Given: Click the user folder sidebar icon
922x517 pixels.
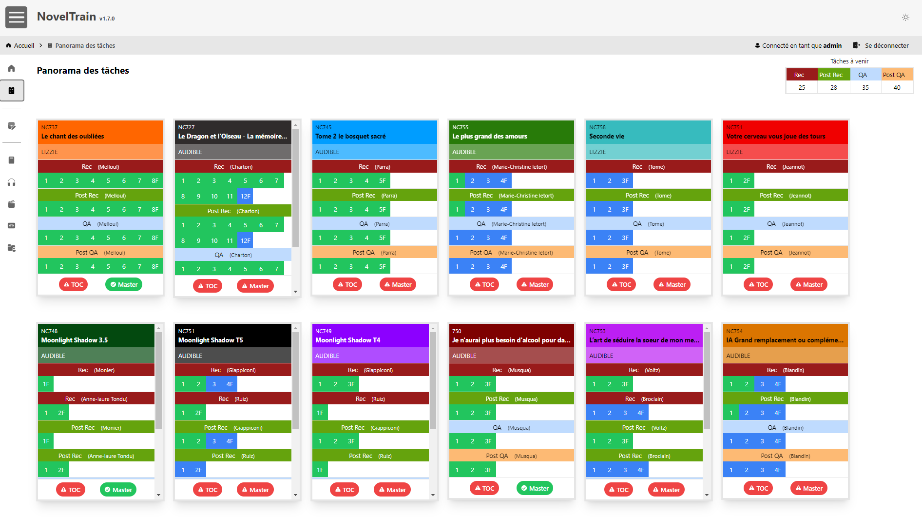Looking at the screenshot, I should click(x=12, y=248).
